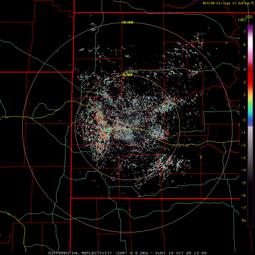Click the 7 value on the scale
Image resolution: width=255 pixels, height=255 pixels.
(x=245, y=32)
